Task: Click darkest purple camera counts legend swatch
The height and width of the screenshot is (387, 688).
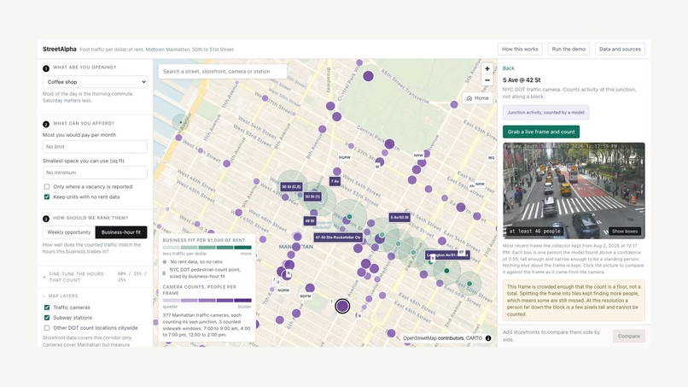Action: [x=242, y=301]
